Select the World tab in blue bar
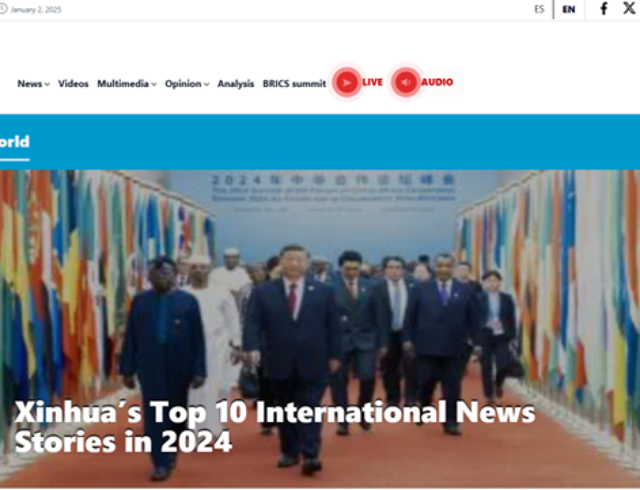 coord(15,142)
